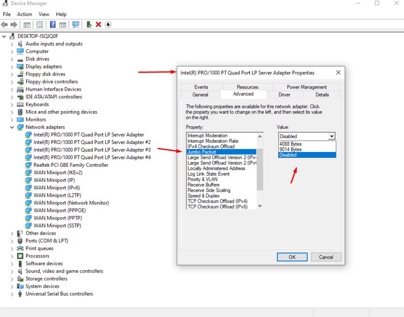404x317 pixels.
Task: Click the blue Help question-mark icon
Action: point(53,24)
